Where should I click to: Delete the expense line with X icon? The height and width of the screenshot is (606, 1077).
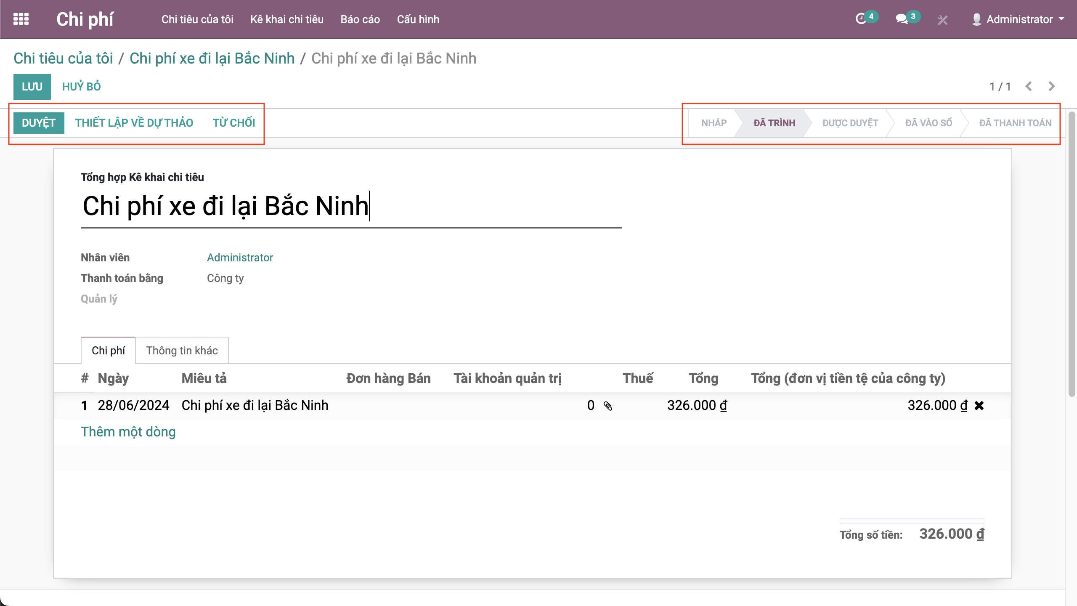pos(979,406)
